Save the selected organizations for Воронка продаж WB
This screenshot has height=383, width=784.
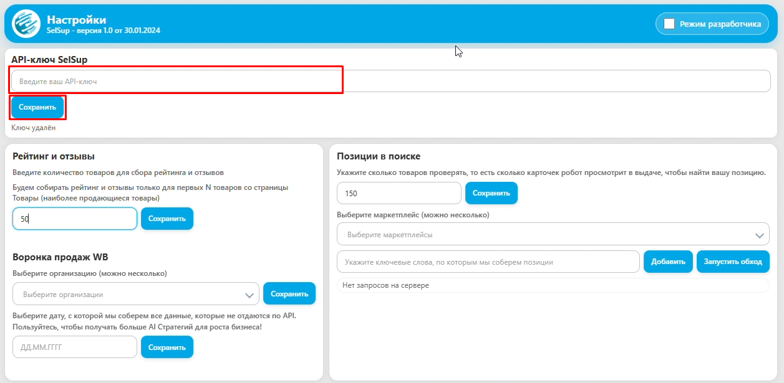coord(289,294)
